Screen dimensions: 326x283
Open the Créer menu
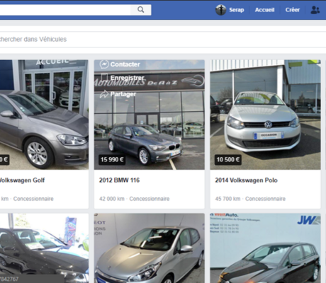point(293,10)
